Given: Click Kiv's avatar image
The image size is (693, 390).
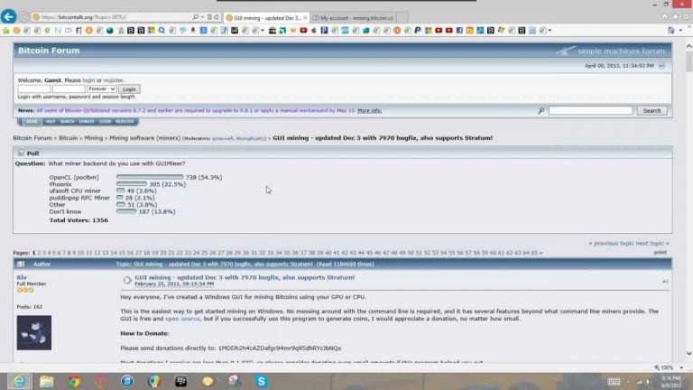Looking at the screenshot, I should click(34, 333).
